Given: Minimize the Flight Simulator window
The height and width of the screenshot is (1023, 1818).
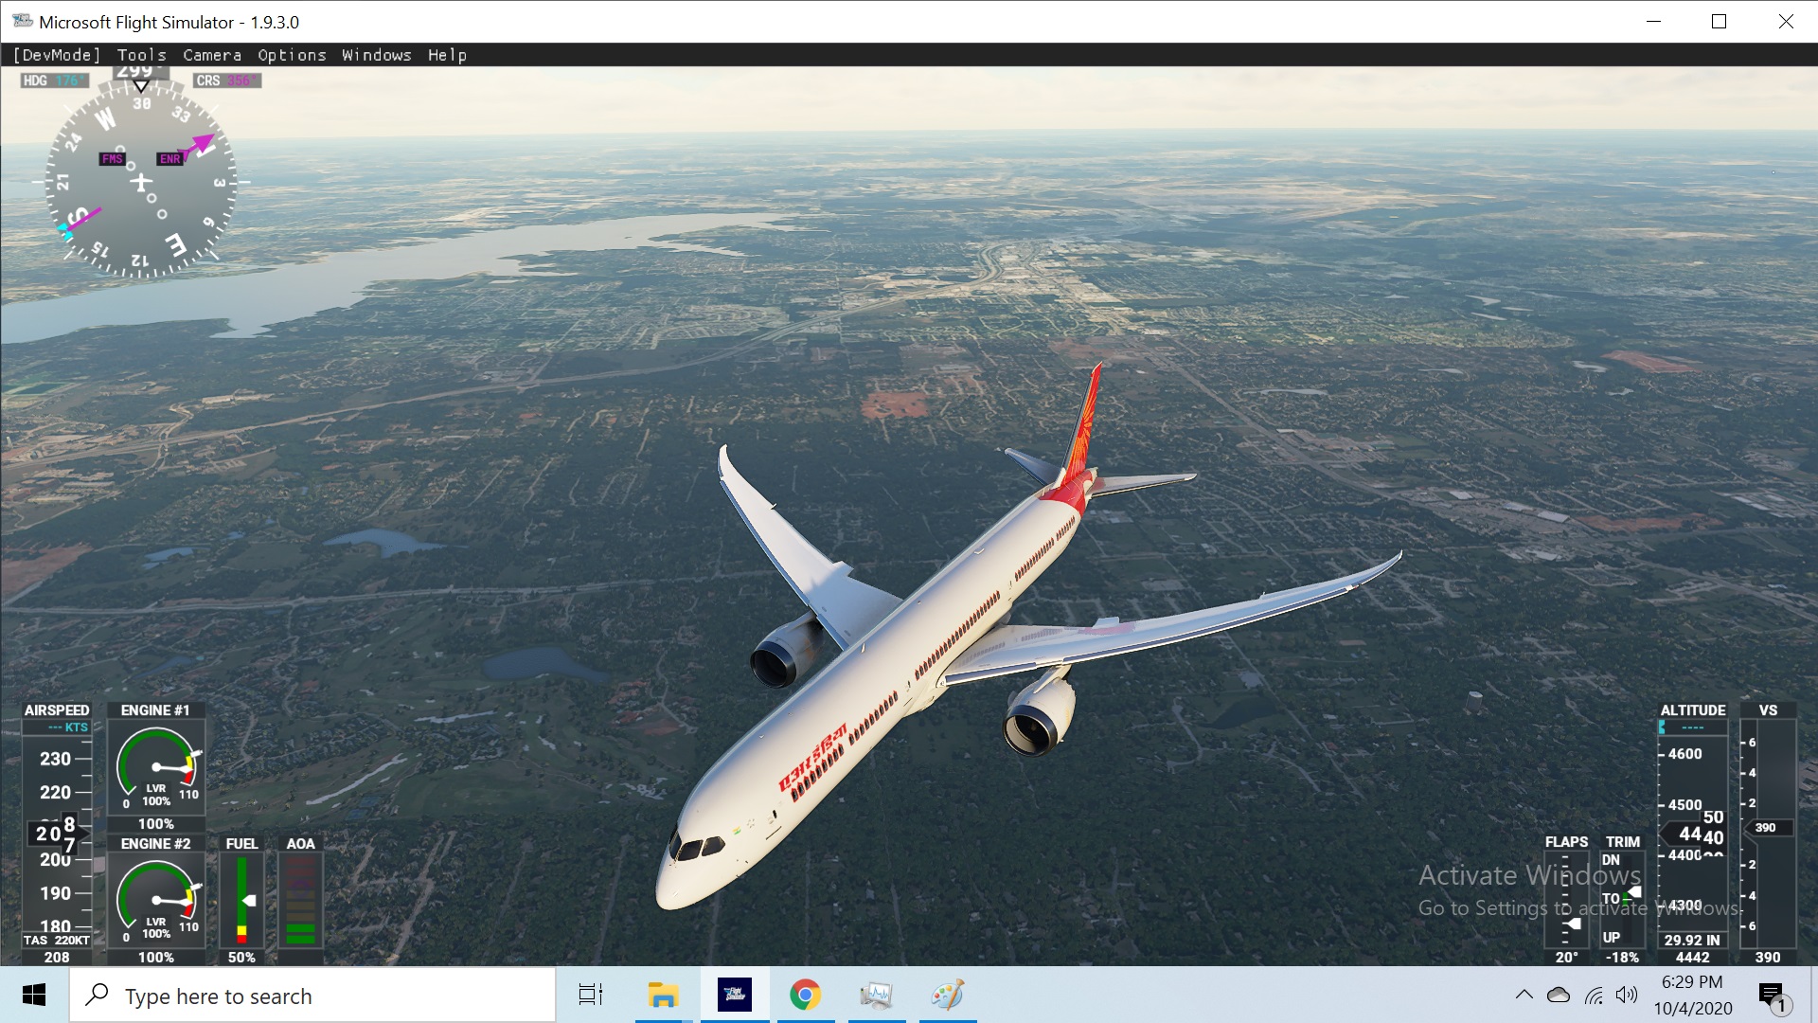Looking at the screenshot, I should (x=1654, y=21).
